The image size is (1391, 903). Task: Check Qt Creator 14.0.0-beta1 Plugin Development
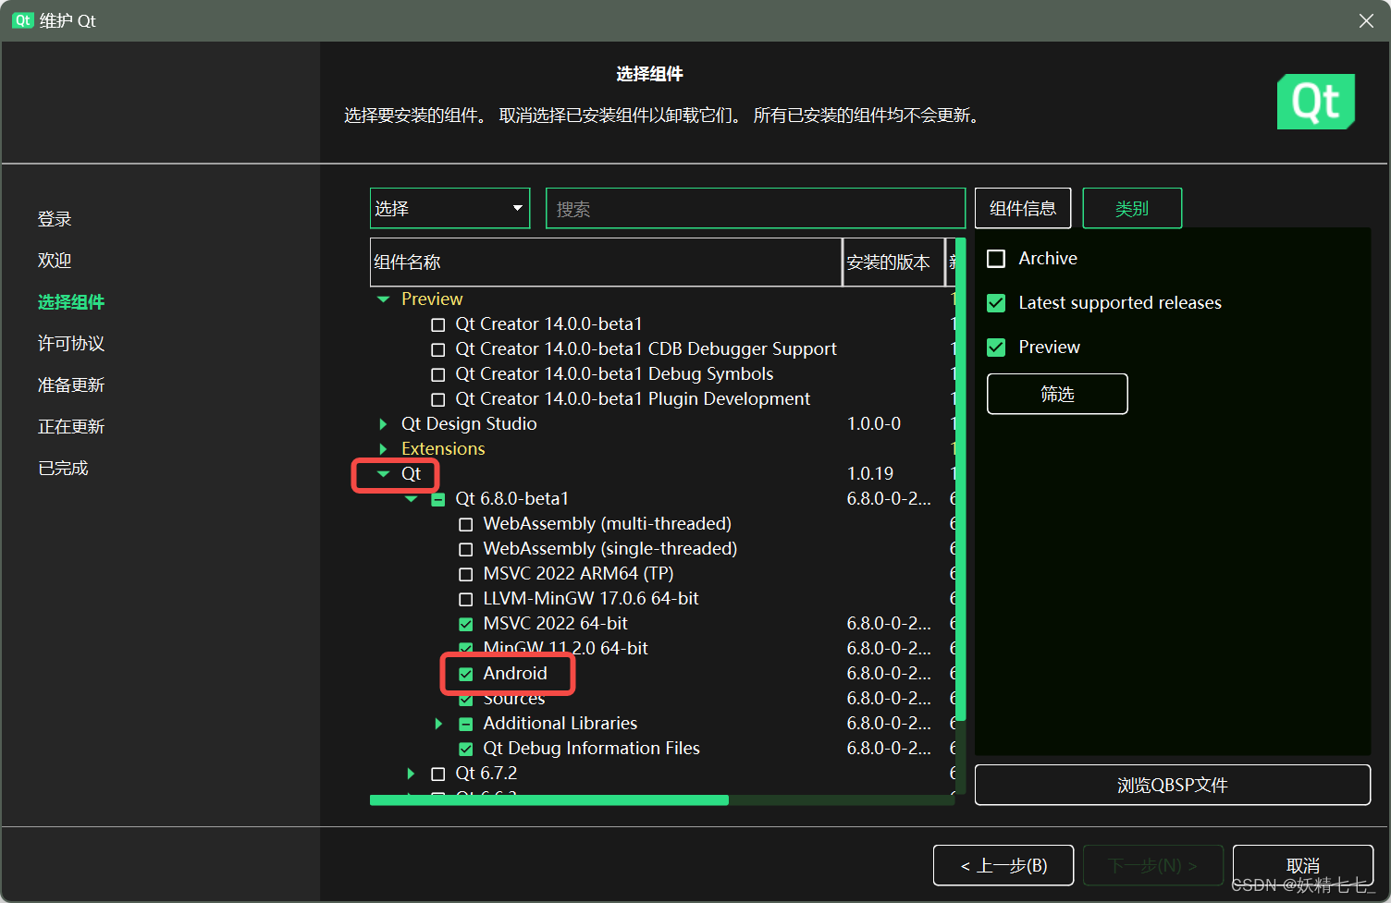point(438,400)
